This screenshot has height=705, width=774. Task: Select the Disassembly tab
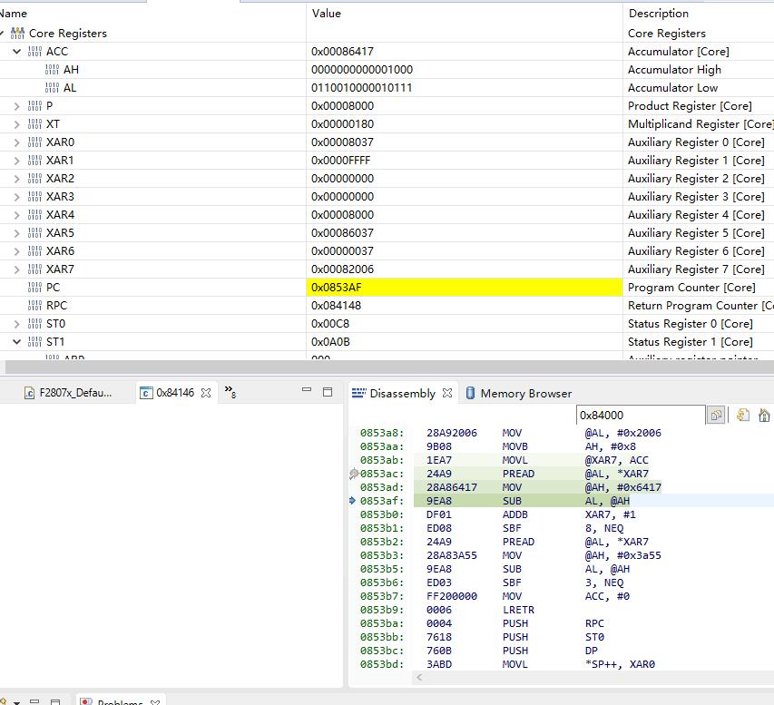coord(402,393)
